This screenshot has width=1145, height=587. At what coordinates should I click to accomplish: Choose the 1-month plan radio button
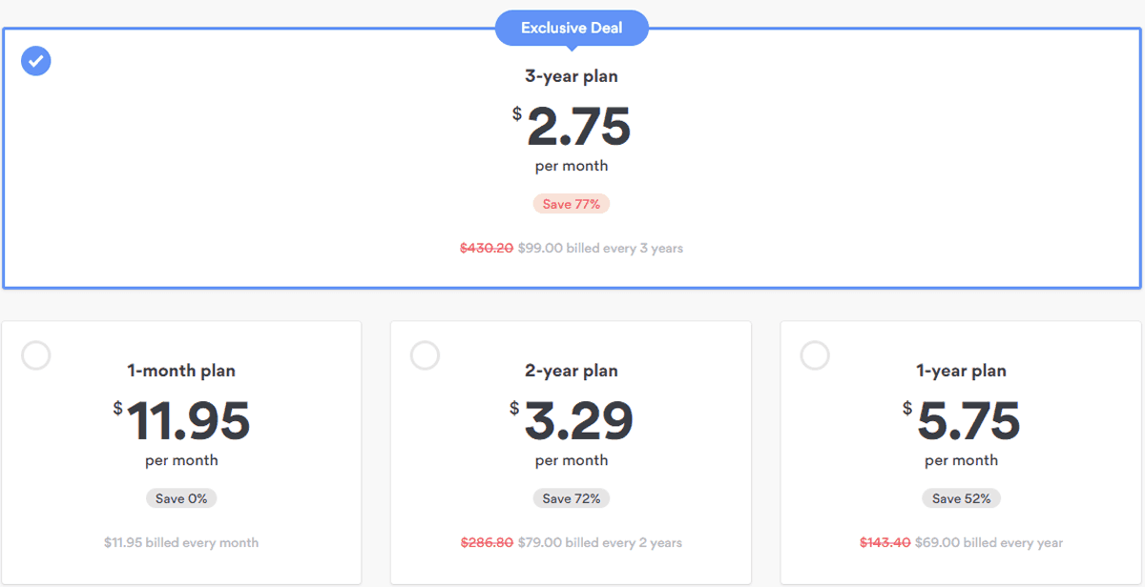(36, 355)
